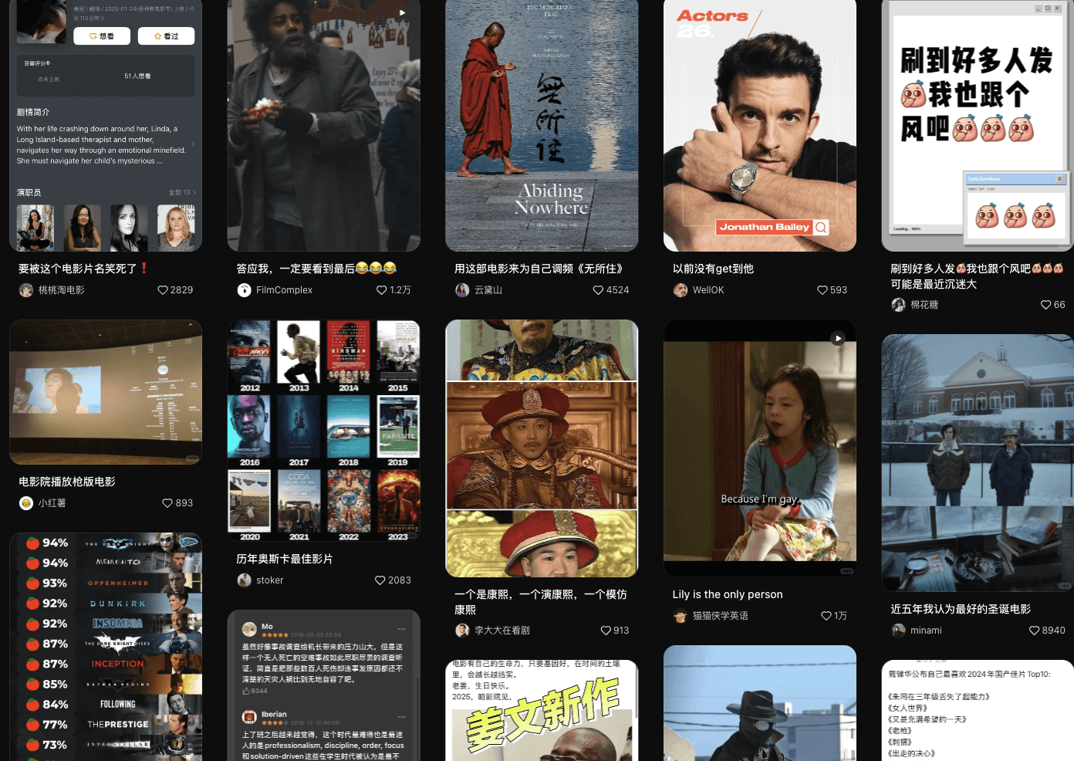This screenshot has width=1074, height=761.
Task: Open the Kangxi emperor collage image
Action: pos(542,448)
